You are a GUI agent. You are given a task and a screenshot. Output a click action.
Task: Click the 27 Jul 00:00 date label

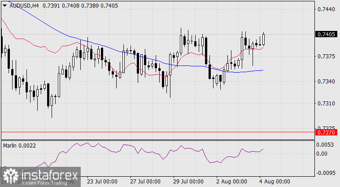tap(144, 182)
